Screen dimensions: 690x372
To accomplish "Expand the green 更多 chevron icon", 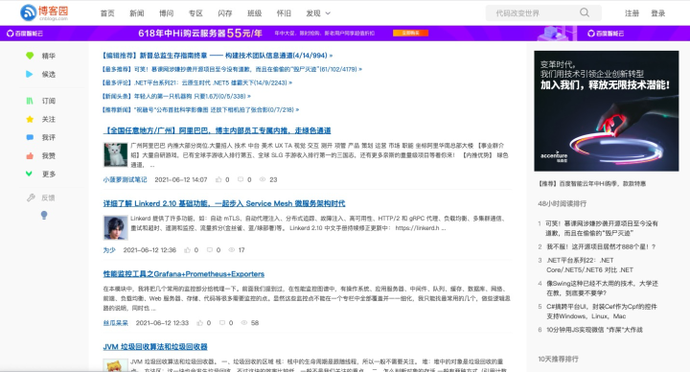I will pyautogui.click(x=29, y=174).
